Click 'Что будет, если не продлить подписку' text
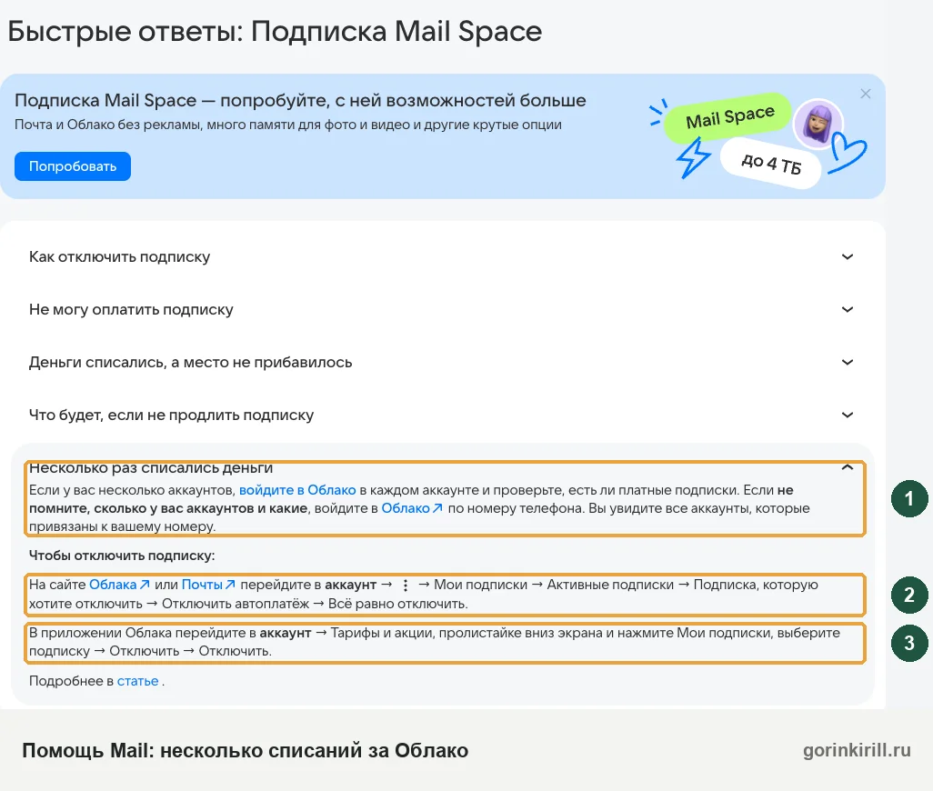 click(171, 416)
